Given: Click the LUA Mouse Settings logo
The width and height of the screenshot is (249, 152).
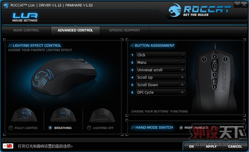Looking at the screenshot, I should tap(25, 17).
